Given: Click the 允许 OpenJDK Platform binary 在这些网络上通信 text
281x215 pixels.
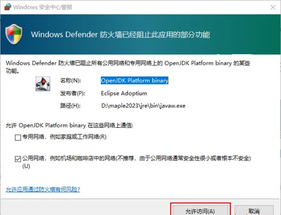Looking at the screenshot, I should 69,125.
